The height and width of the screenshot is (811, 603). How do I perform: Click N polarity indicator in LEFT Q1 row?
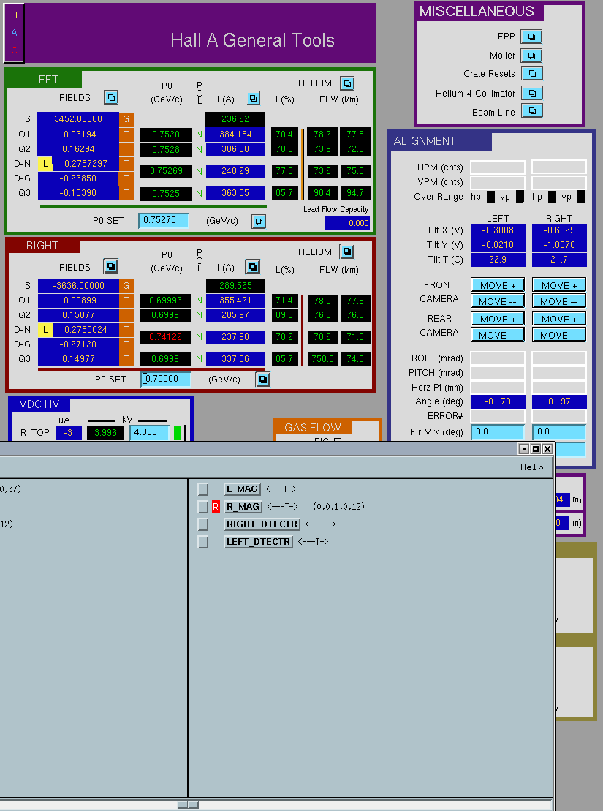[x=199, y=135]
